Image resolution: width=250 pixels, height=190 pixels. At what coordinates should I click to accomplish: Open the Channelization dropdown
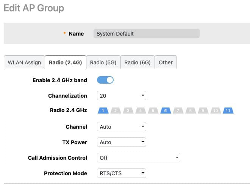pyautogui.click(x=122, y=95)
